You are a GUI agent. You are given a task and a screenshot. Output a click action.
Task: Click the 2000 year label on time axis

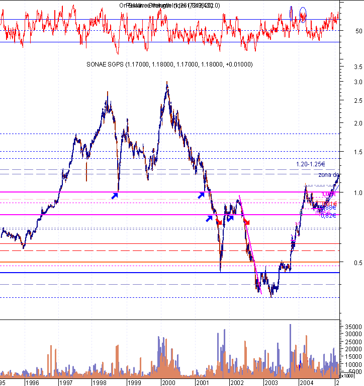(168, 383)
